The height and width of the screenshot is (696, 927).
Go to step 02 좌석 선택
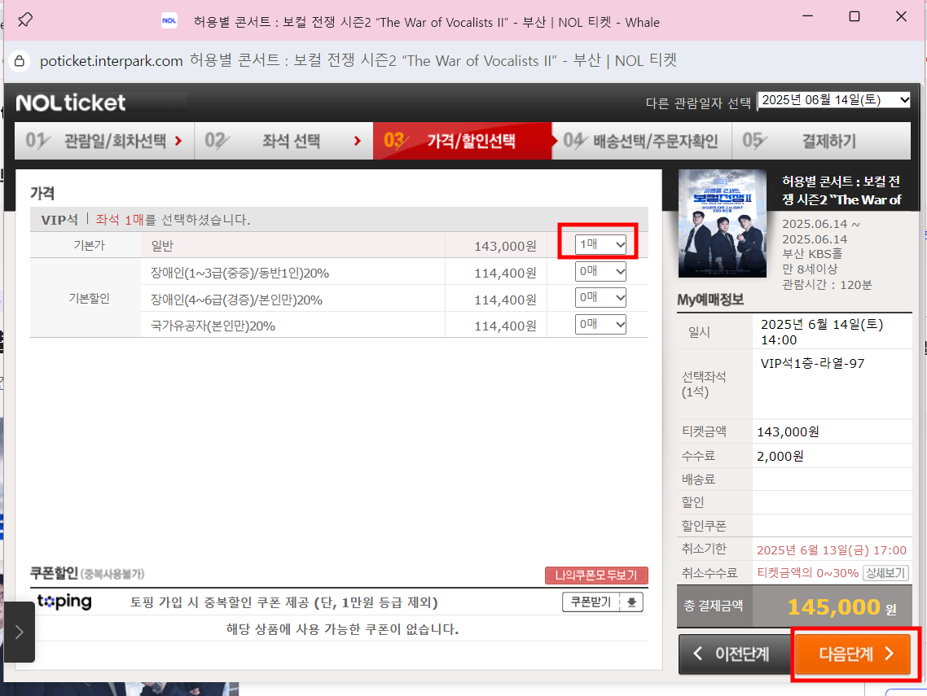(x=283, y=141)
